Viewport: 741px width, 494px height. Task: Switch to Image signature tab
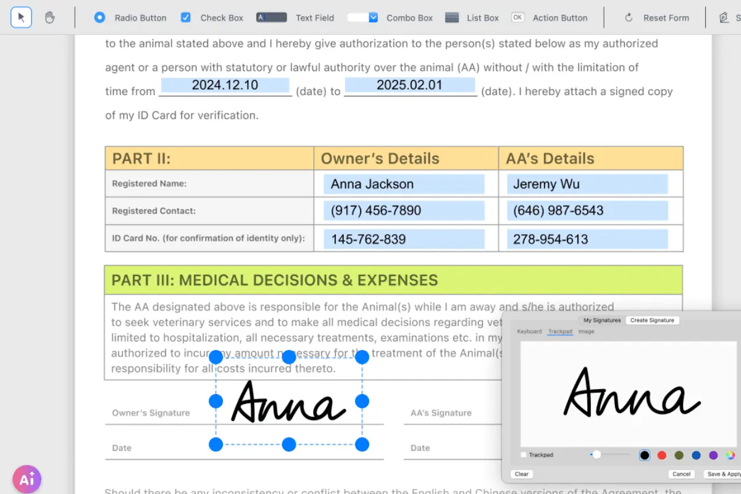click(x=586, y=332)
